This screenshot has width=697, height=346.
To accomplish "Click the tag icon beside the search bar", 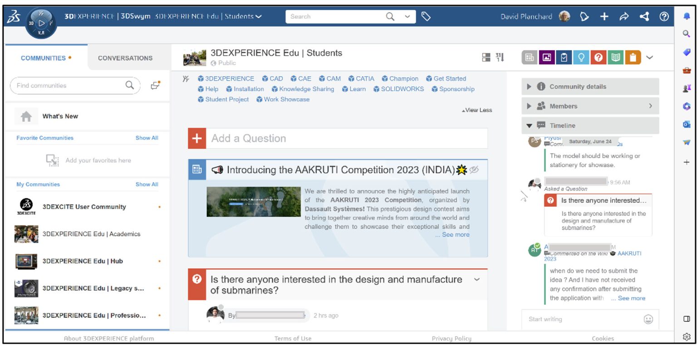I will point(426,16).
